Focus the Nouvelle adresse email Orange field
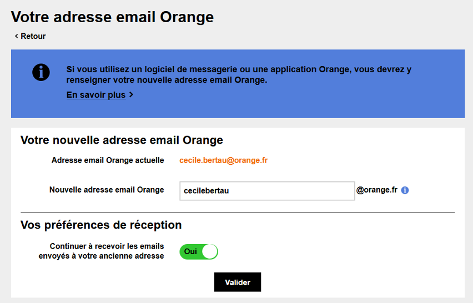The image size is (473, 303). point(267,190)
